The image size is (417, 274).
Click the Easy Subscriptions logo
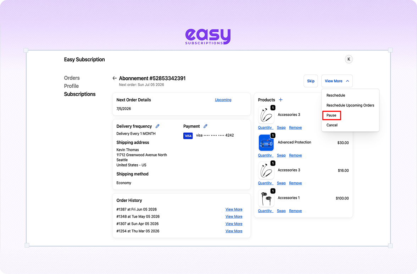click(208, 37)
